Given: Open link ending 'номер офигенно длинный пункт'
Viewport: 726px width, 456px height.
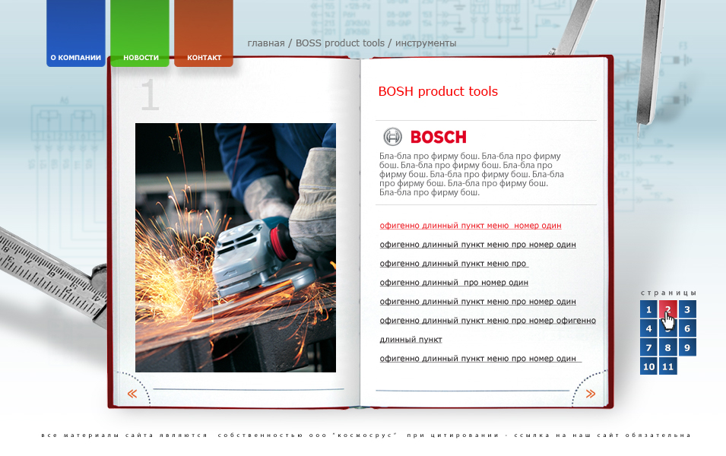Looking at the screenshot, I should pos(487,330).
